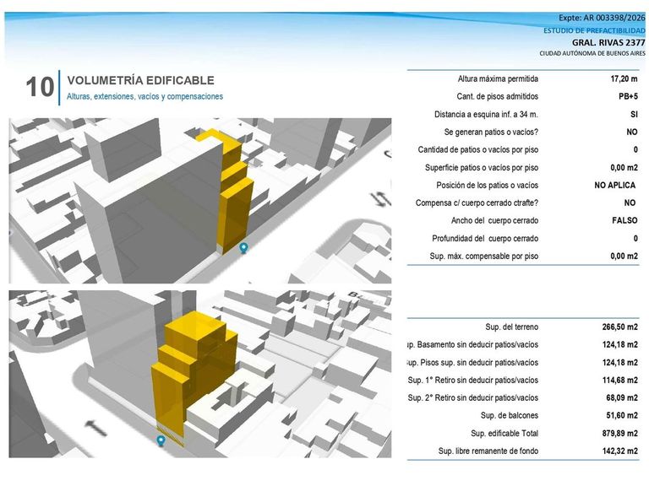The image size is (649, 486).
Task: Click 'Compensa c/ cuerpo cerrado ctrafte?' label
Action: tap(477, 203)
